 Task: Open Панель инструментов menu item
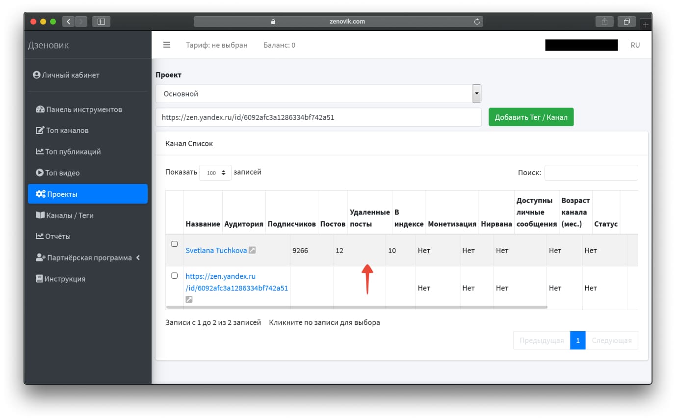(x=88, y=109)
